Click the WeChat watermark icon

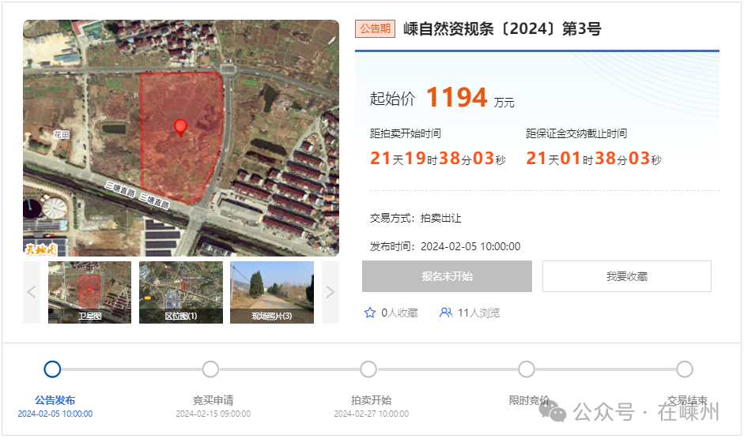553,410
